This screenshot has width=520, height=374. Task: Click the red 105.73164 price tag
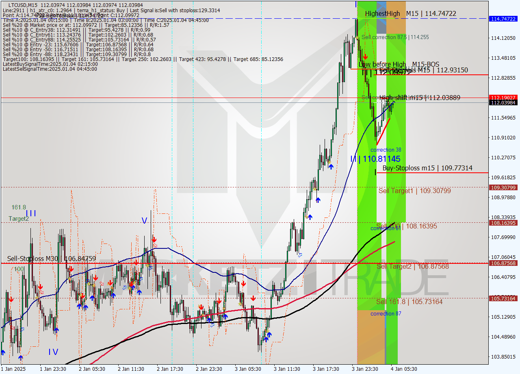[504, 298]
